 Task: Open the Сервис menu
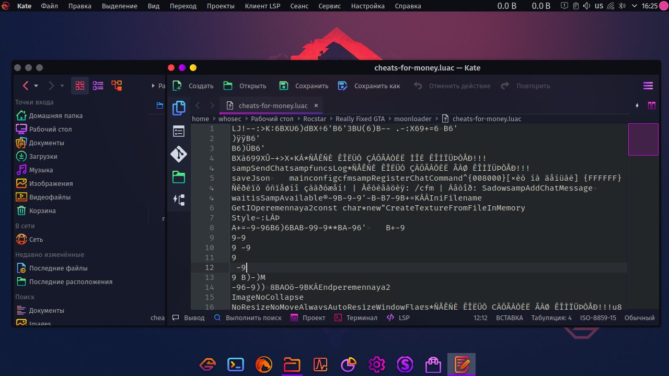[x=329, y=6]
